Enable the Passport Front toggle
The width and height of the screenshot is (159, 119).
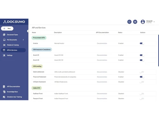coord(142,99)
